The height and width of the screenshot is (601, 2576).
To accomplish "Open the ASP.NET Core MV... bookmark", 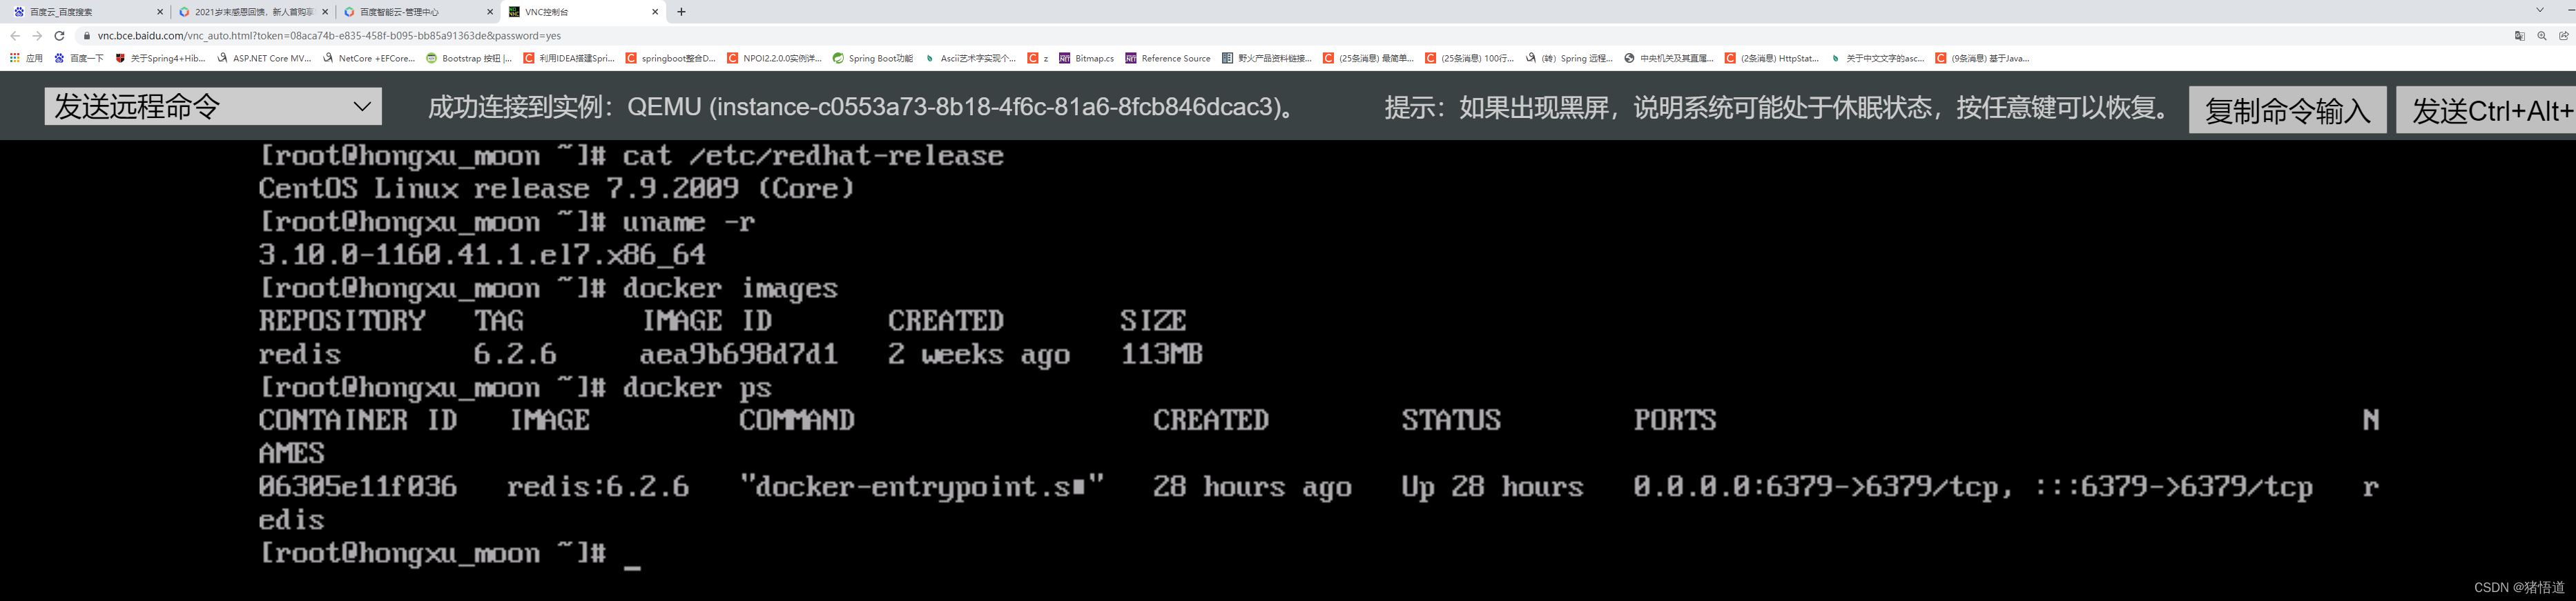I will point(264,58).
